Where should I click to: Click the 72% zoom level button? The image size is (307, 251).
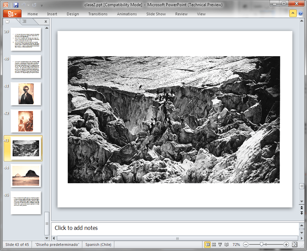tap(236, 245)
